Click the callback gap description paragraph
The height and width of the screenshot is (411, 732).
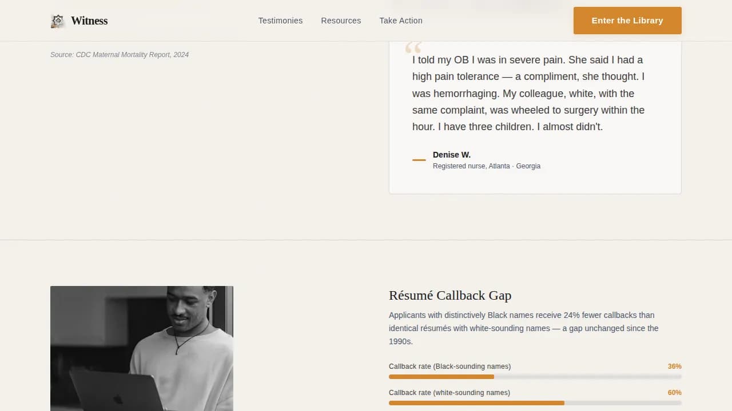pos(523,328)
